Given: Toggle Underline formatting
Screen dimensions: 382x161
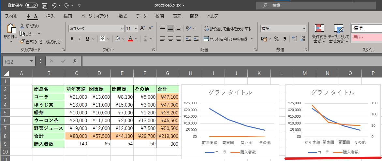Looking at the screenshot, I should point(87,38).
